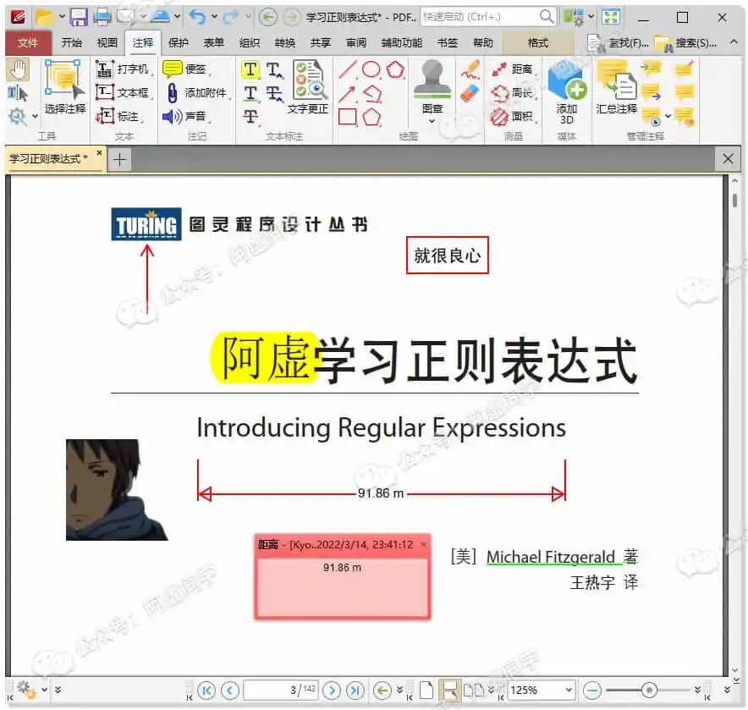
Task: Add a 便签 sticky note
Action: pos(186,69)
